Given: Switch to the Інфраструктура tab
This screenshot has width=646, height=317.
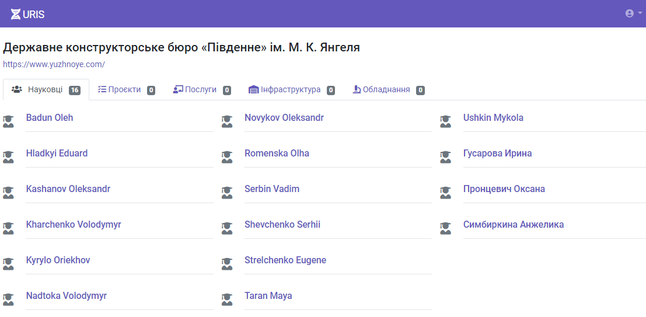Looking at the screenshot, I should click(x=291, y=89).
